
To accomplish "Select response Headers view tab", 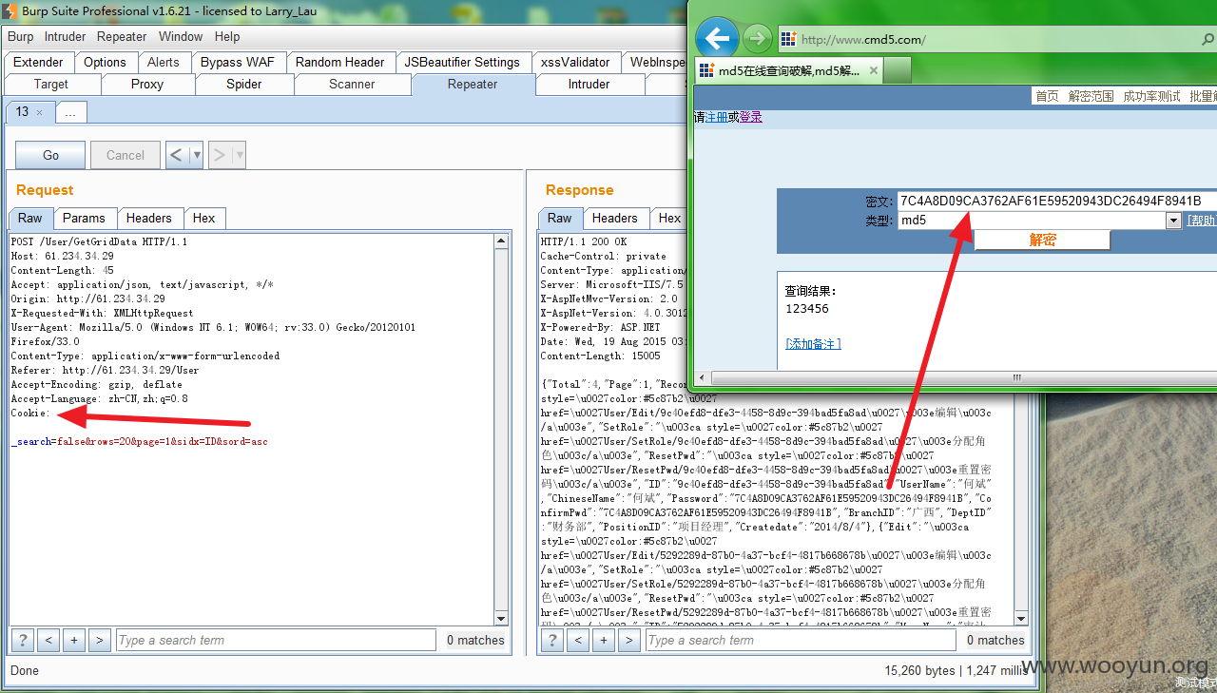I will [615, 218].
